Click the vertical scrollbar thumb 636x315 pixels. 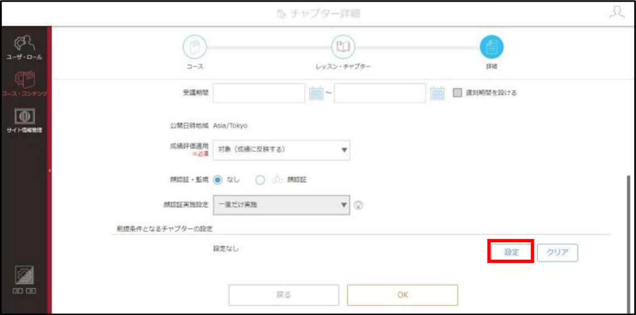629,244
